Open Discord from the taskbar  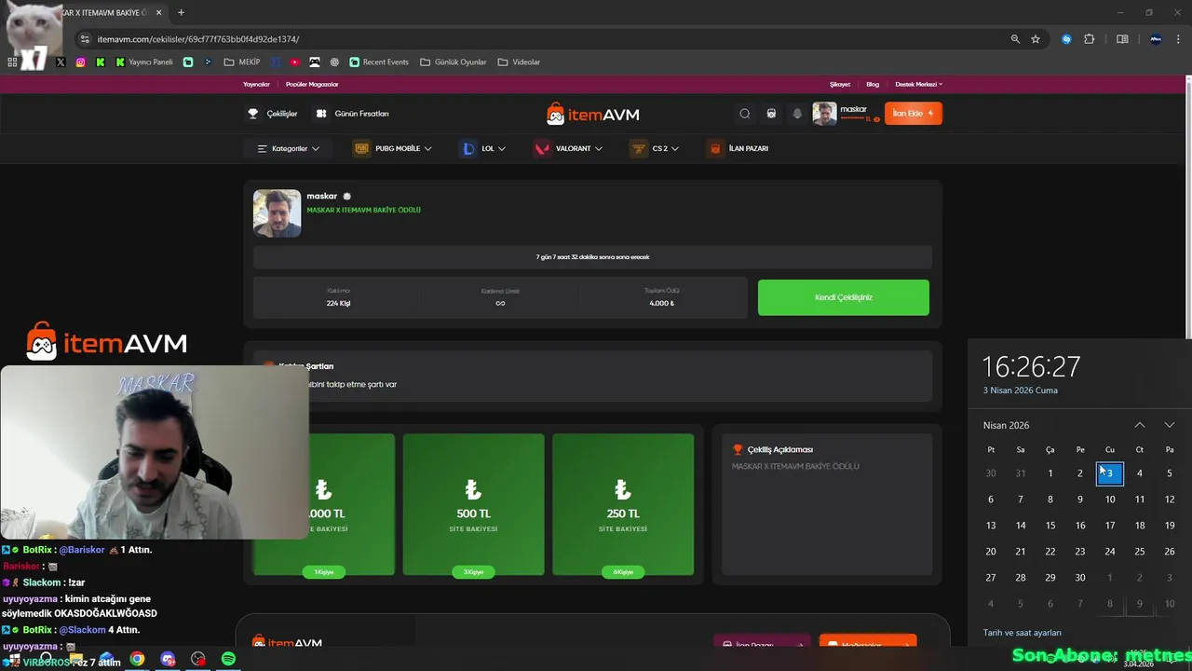pos(168,659)
